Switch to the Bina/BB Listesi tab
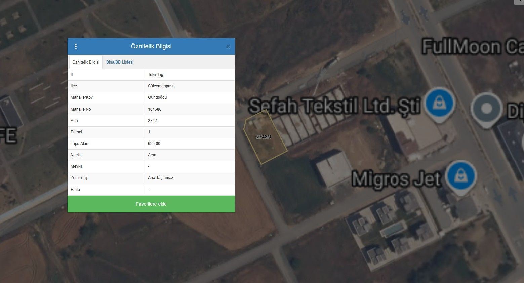Viewport: 524px width, 283px height. [x=120, y=62]
